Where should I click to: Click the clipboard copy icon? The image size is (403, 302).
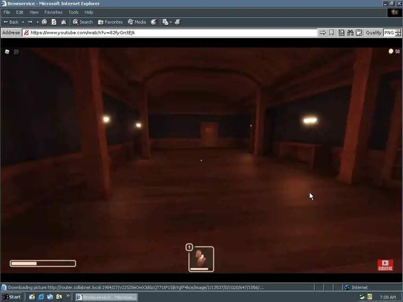(359, 33)
